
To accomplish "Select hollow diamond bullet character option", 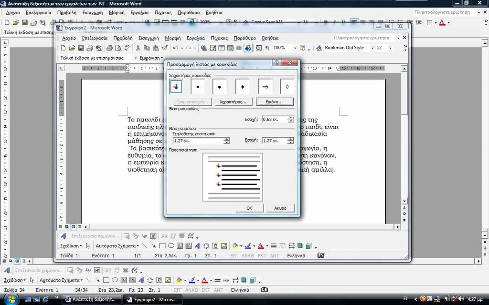I will (287, 87).
